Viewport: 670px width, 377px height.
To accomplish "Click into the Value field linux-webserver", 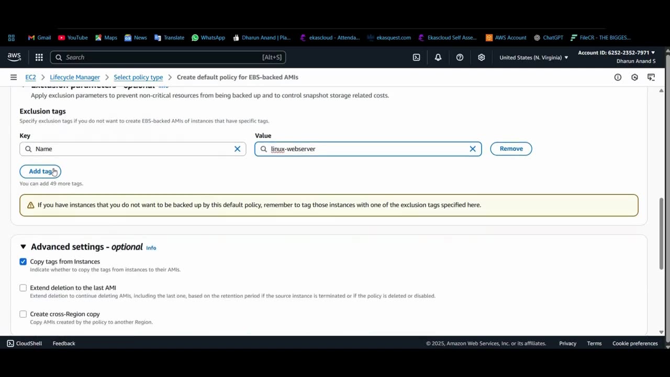I will pyautogui.click(x=368, y=149).
